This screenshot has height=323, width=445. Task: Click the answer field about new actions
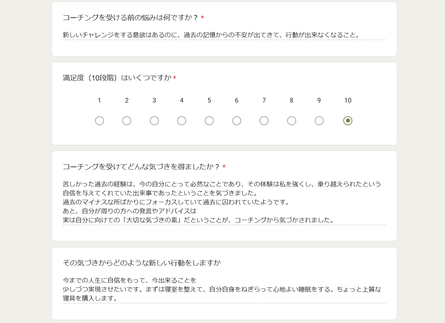224,289
